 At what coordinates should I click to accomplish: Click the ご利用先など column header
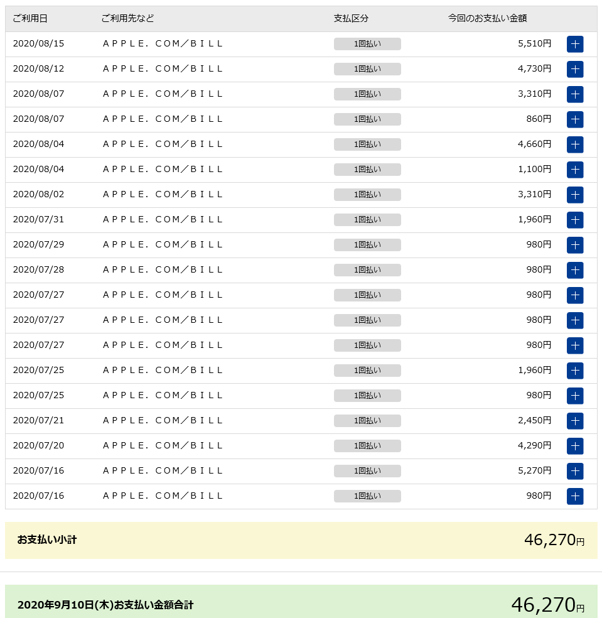(x=127, y=18)
